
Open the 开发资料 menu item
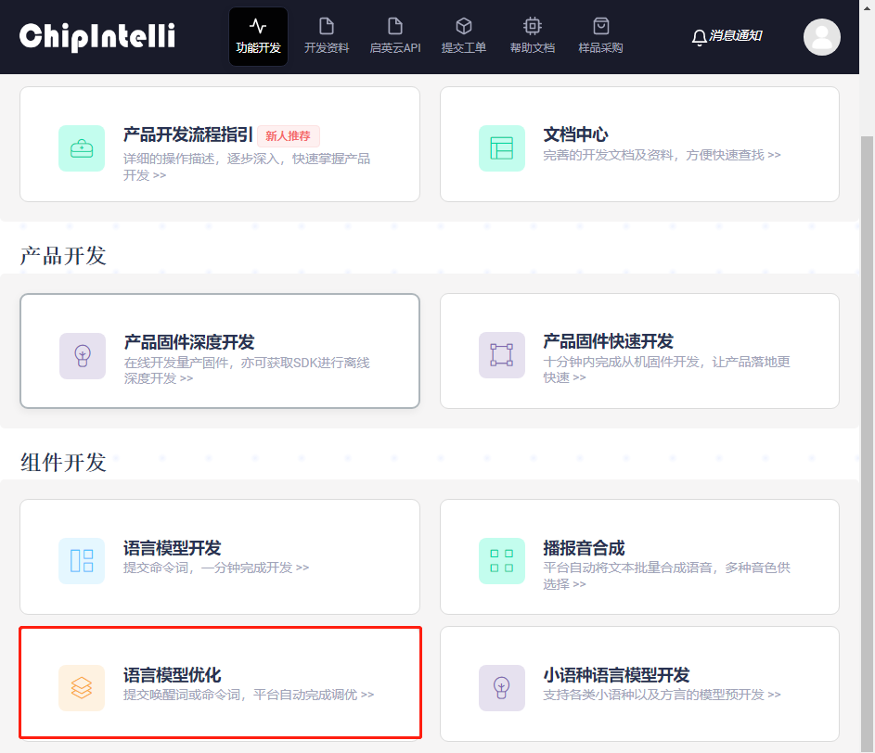tap(327, 37)
